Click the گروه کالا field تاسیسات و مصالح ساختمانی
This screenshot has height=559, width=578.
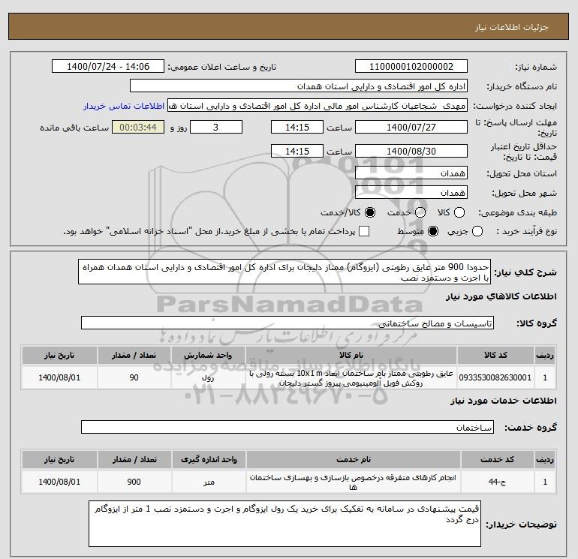click(287, 323)
